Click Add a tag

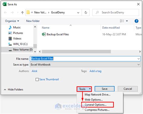pos(95,71)
